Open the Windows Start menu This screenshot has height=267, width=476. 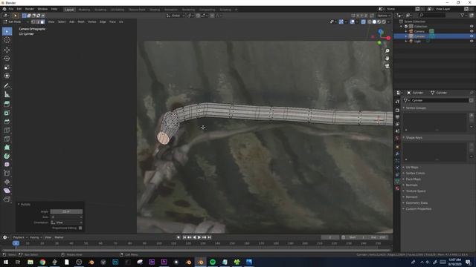(x=6, y=262)
